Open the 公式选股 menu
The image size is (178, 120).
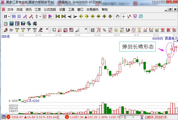50,10
